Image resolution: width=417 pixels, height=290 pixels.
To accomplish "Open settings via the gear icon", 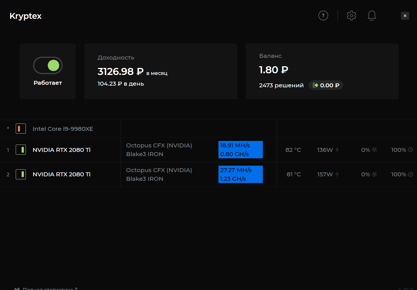I will coord(351,15).
